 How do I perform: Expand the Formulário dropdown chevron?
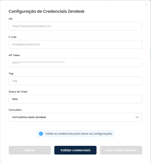[137, 117]
